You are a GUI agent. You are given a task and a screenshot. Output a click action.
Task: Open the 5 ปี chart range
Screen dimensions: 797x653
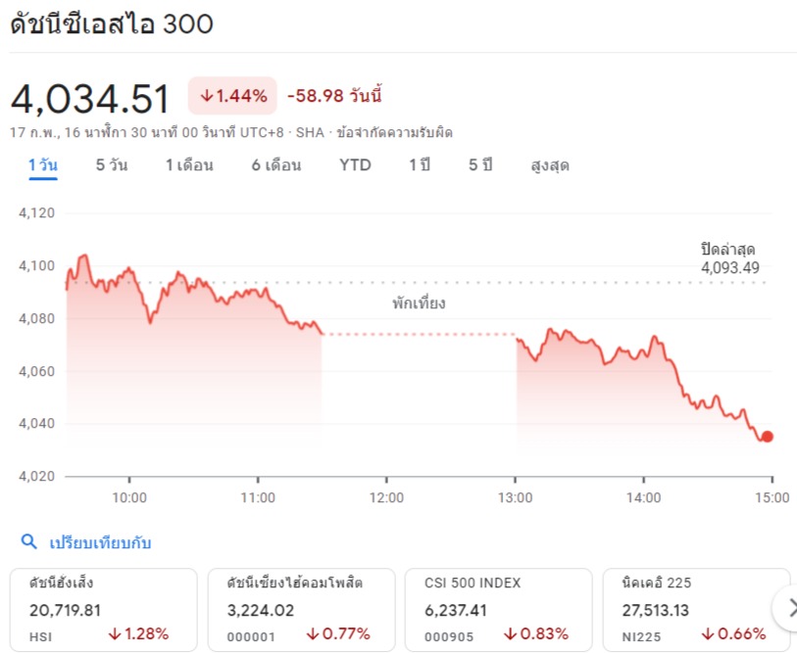tap(480, 165)
